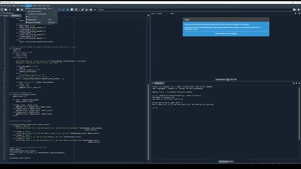This screenshot has height=169, width=301.
Task: Open the Projects menu
Action: (35, 6)
